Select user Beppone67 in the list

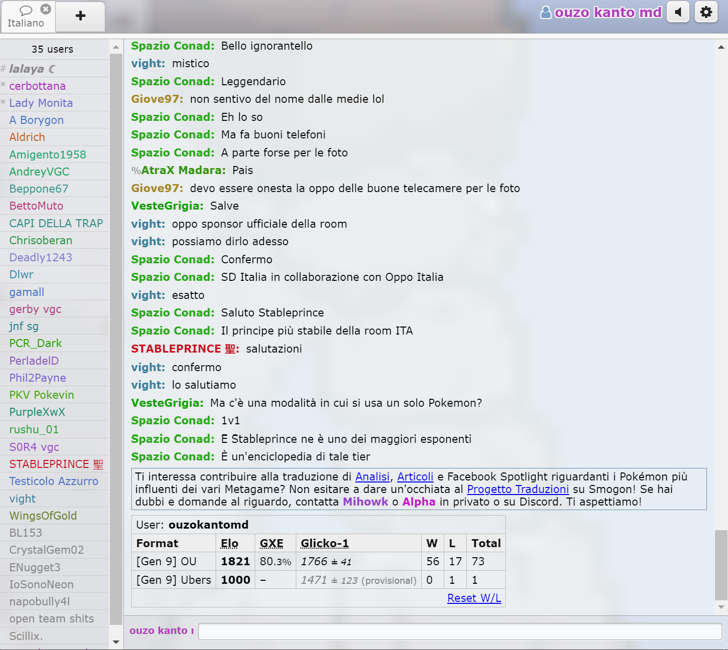pyautogui.click(x=54, y=189)
